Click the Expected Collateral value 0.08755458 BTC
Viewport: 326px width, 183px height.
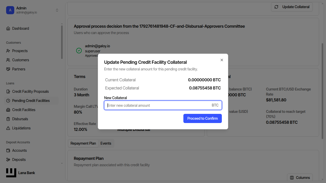click(x=205, y=88)
